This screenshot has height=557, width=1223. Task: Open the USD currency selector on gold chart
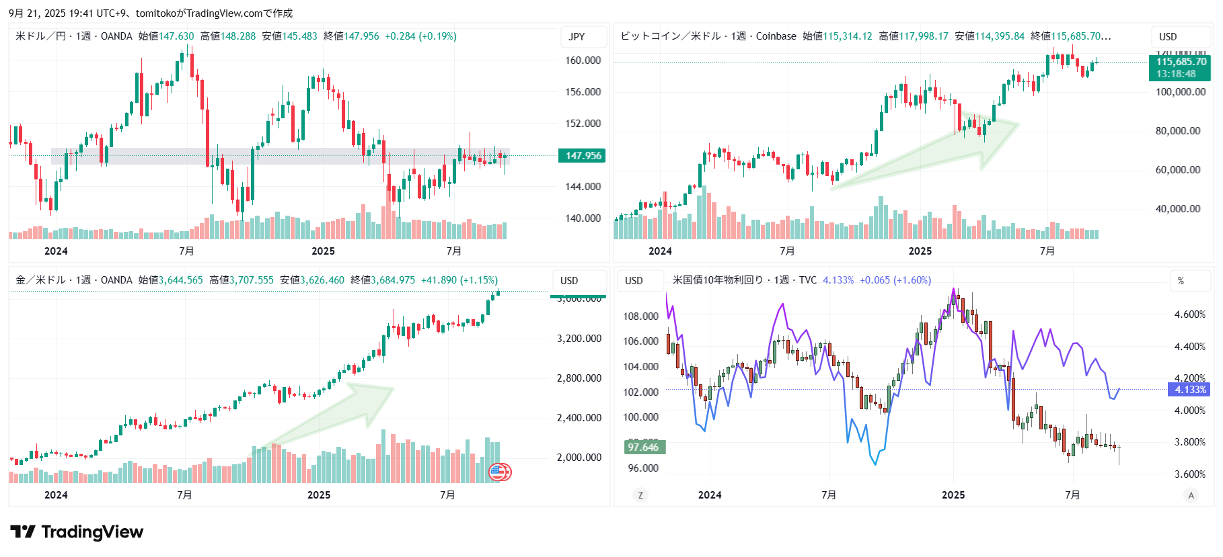click(569, 281)
